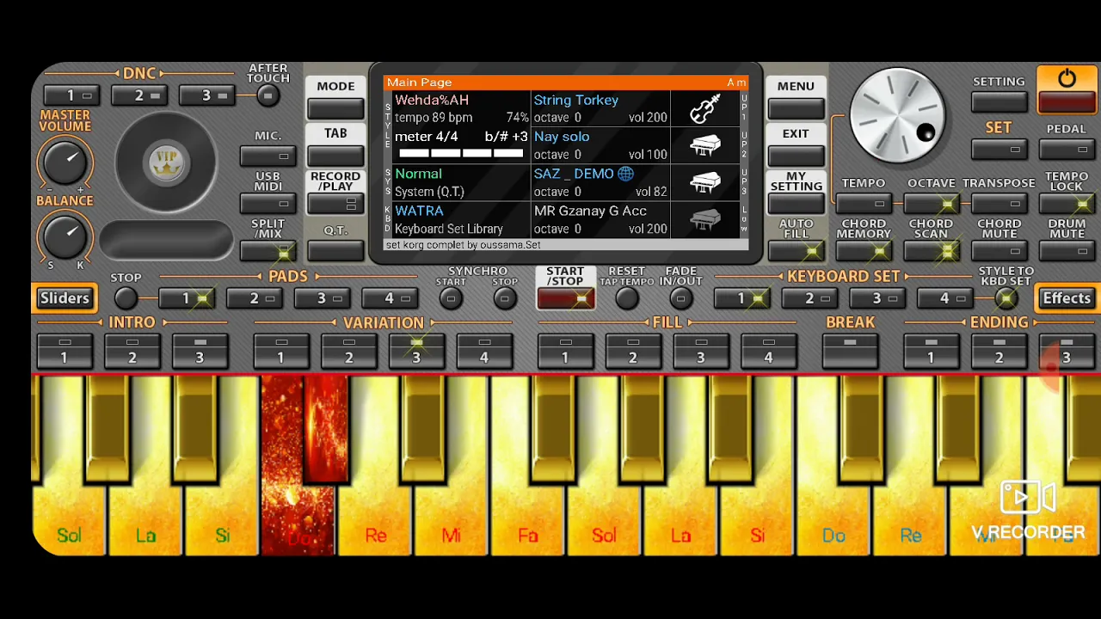Image resolution: width=1101 pixels, height=619 pixels.
Task: Select Fill 1
Action: pyautogui.click(x=565, y=351)
